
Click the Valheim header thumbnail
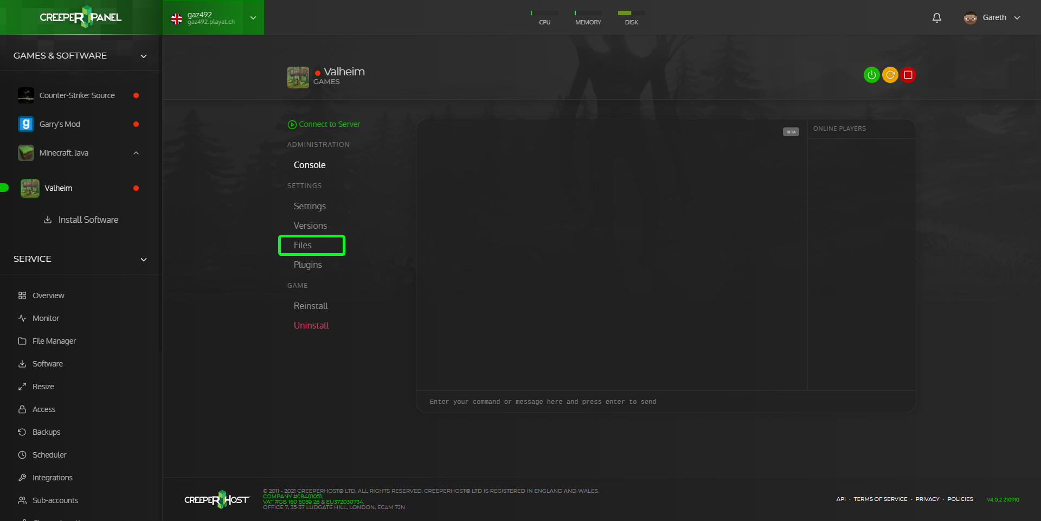pyautogui.click(x=298, y=78)
